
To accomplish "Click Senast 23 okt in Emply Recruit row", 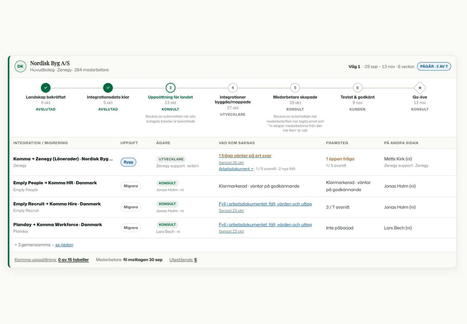I will tap(231, 211).
